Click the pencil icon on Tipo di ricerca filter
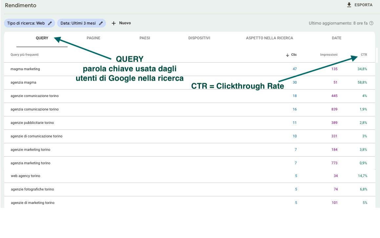380x238 pixels. click(50, 23)
